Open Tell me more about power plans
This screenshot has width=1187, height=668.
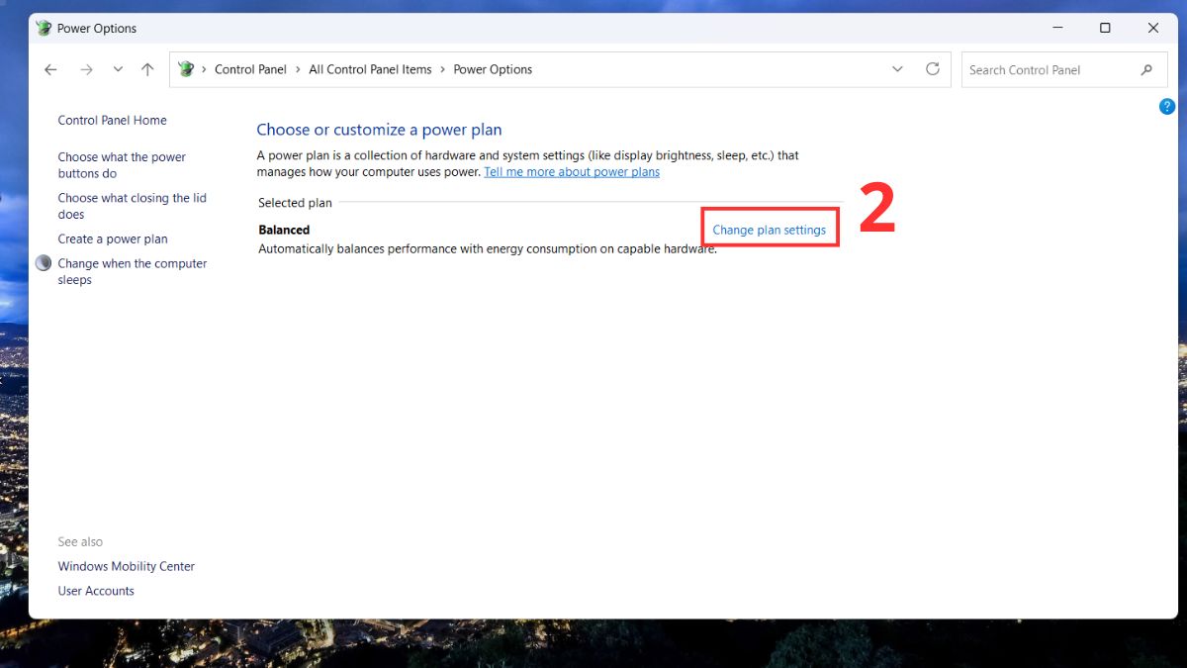point(572,172)
